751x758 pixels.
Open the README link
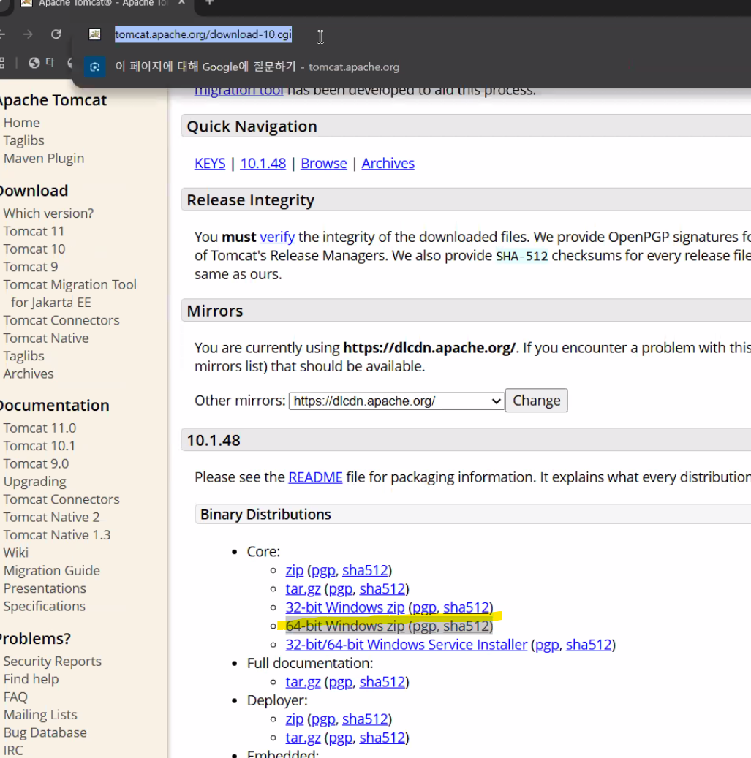[x=315, y=477]
